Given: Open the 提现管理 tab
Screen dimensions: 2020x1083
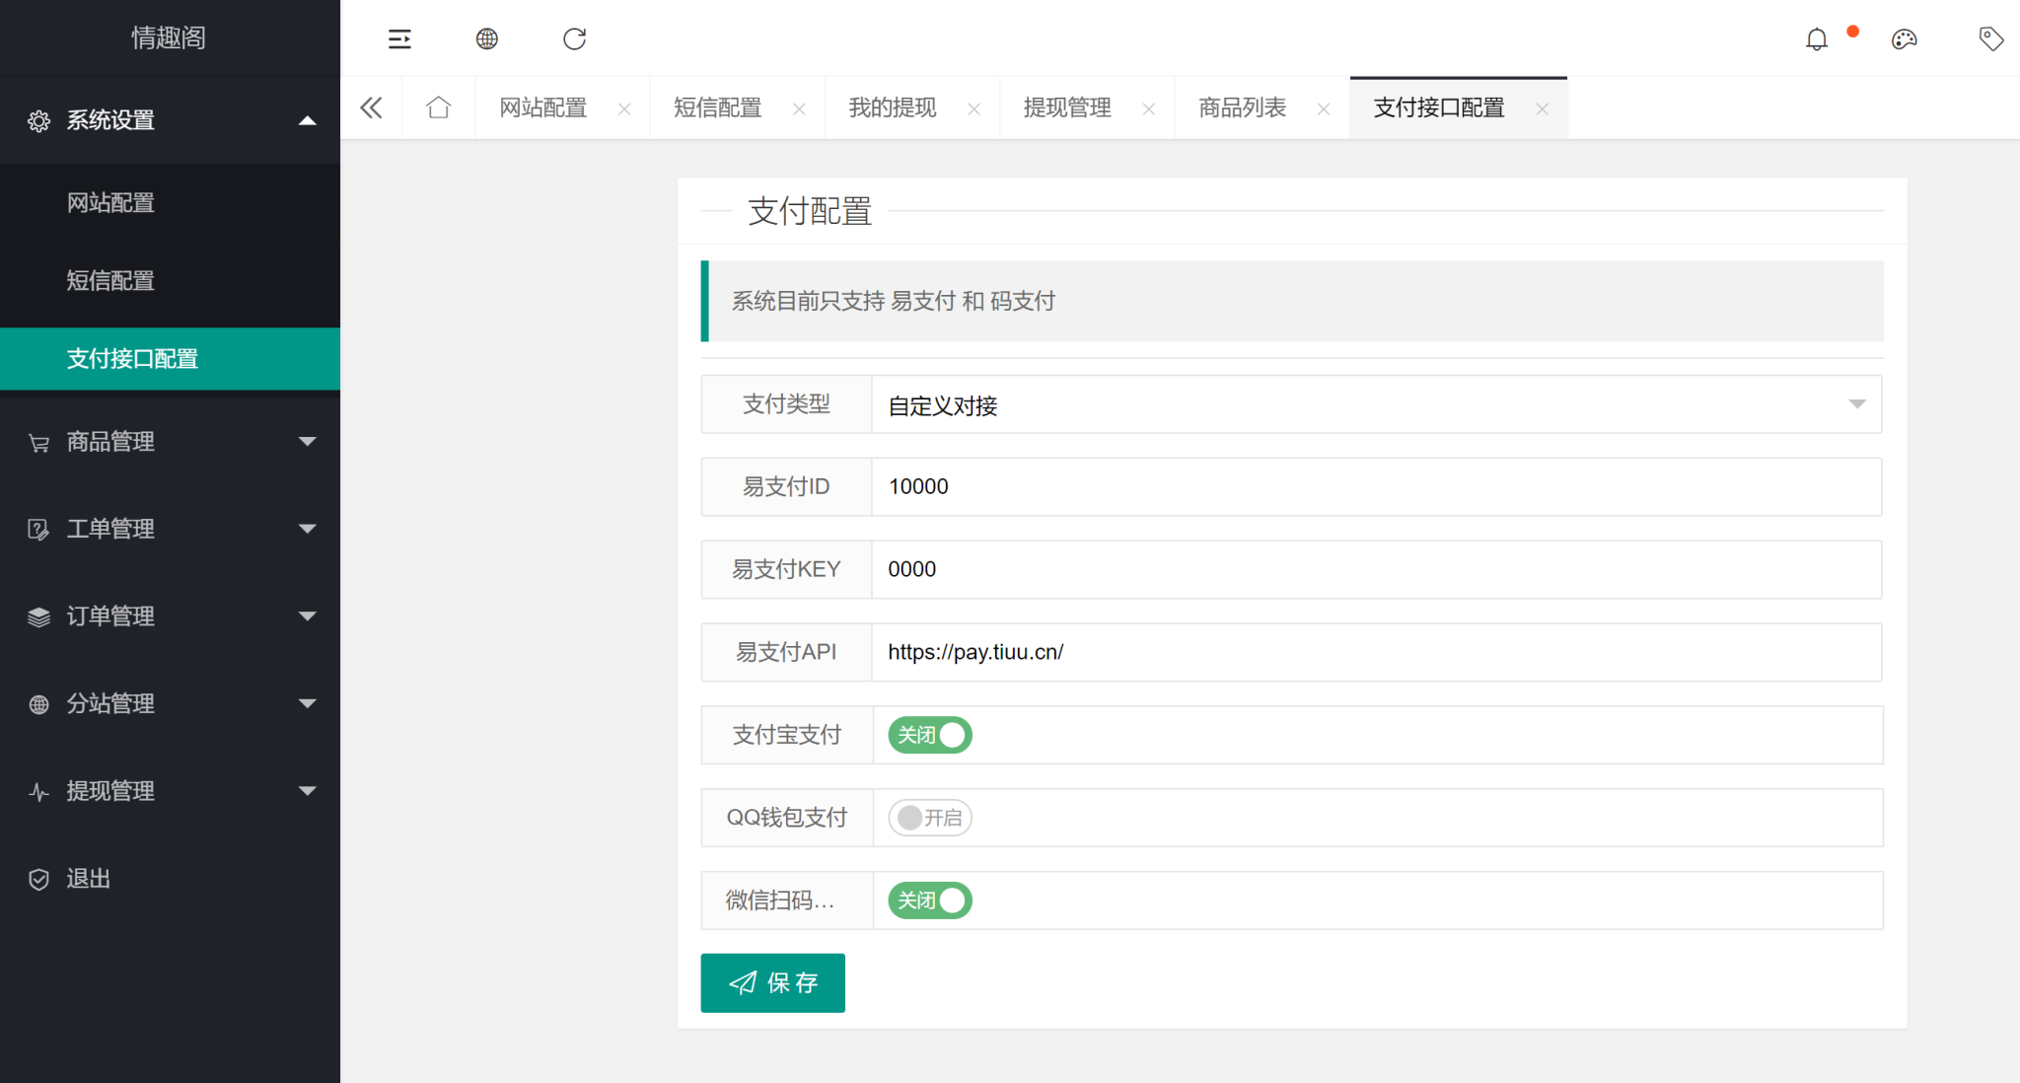Looking at the screenshot, I should click(x=1065, y=108).
